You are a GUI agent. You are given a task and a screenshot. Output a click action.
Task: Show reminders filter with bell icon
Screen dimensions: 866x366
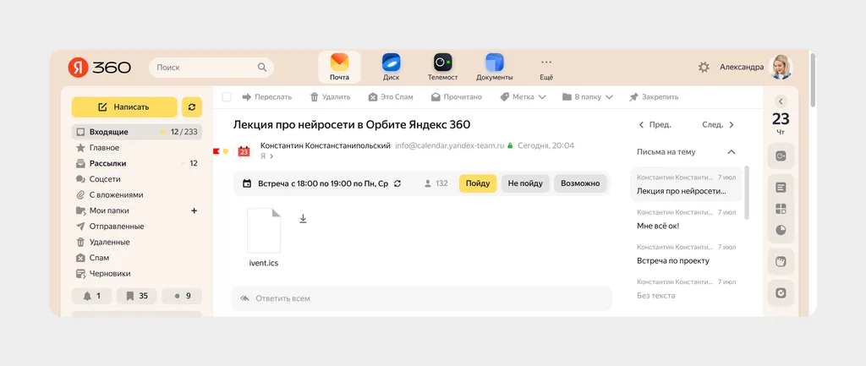[x=91, y=296]
